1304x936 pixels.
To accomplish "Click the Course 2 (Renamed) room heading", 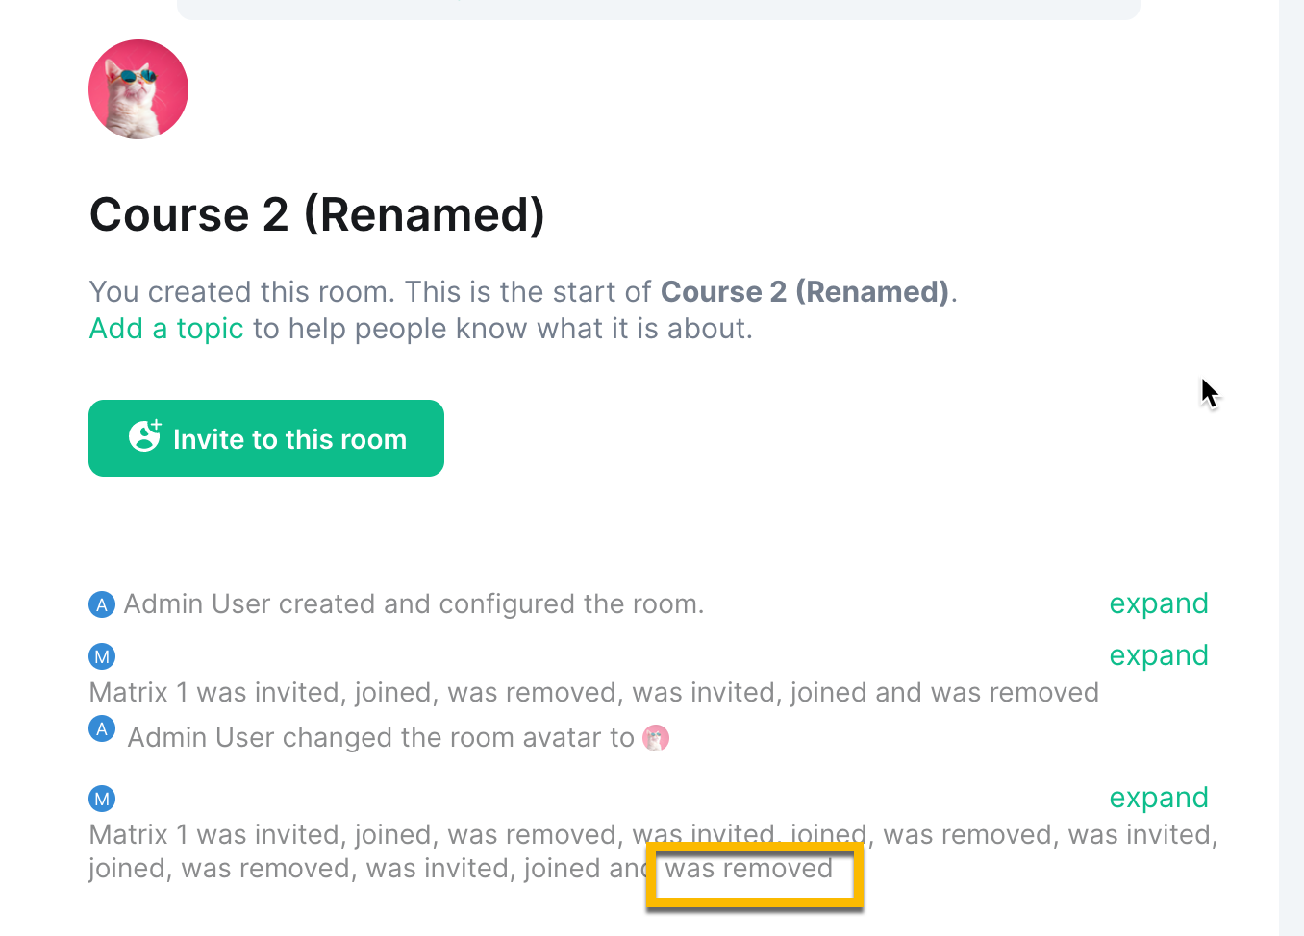I will click(317, 214).
